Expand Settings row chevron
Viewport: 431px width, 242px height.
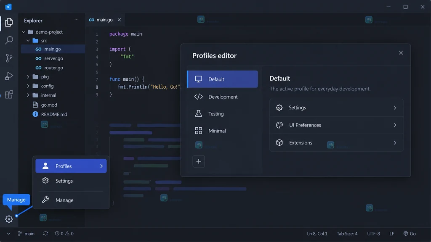pos(395,108)
